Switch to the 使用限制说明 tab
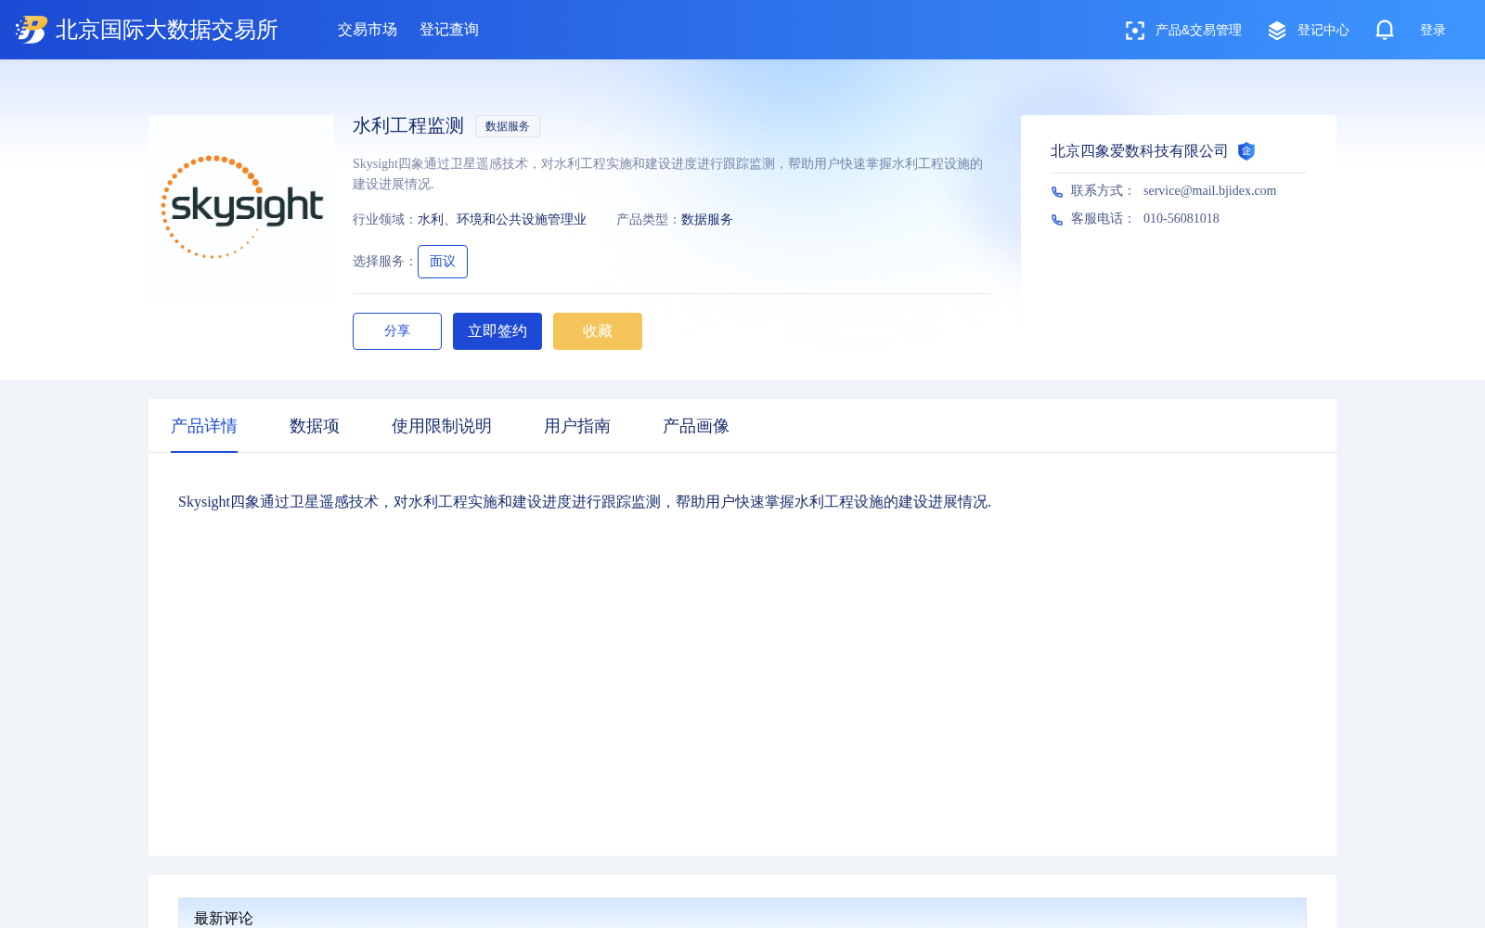 pos(442,426)
